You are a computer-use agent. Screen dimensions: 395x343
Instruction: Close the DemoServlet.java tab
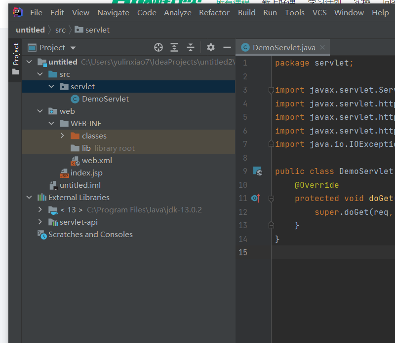(x=322, y=47)
